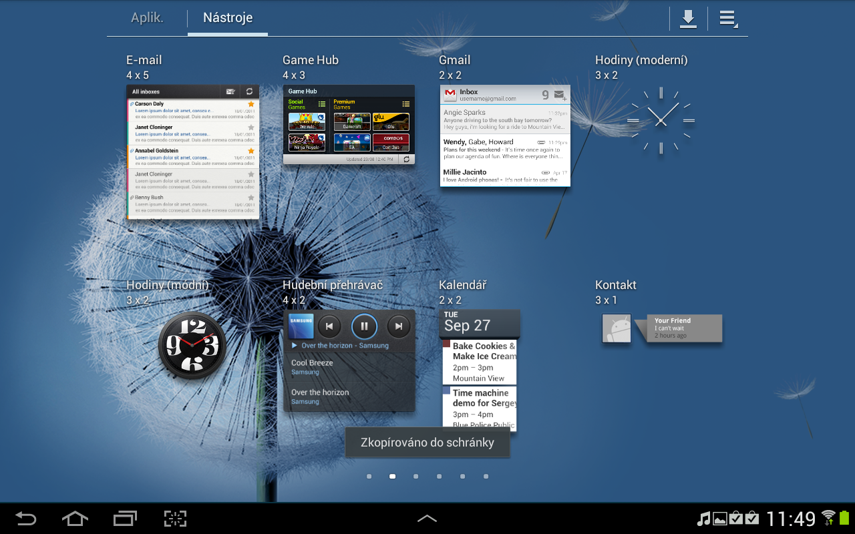Viewport: 855px width, 534px height.
Task: Tap the Kontakt Android avatar widget
Action: [617, 329]
